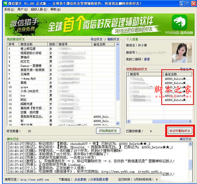This screenshot has width=197, height=184.
Task: Select friend row 彬
Action: (x=61, y=121)
